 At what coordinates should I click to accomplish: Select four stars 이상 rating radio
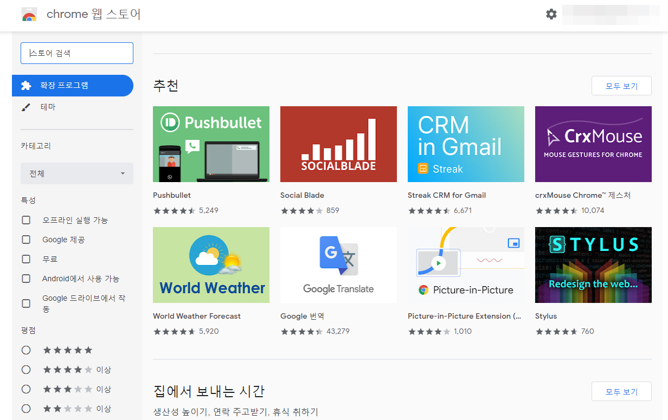[26, 370]
